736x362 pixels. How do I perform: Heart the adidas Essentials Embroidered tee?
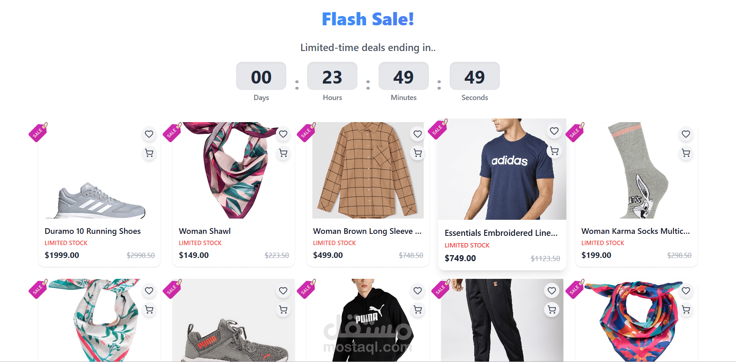[x=554, y=131]
